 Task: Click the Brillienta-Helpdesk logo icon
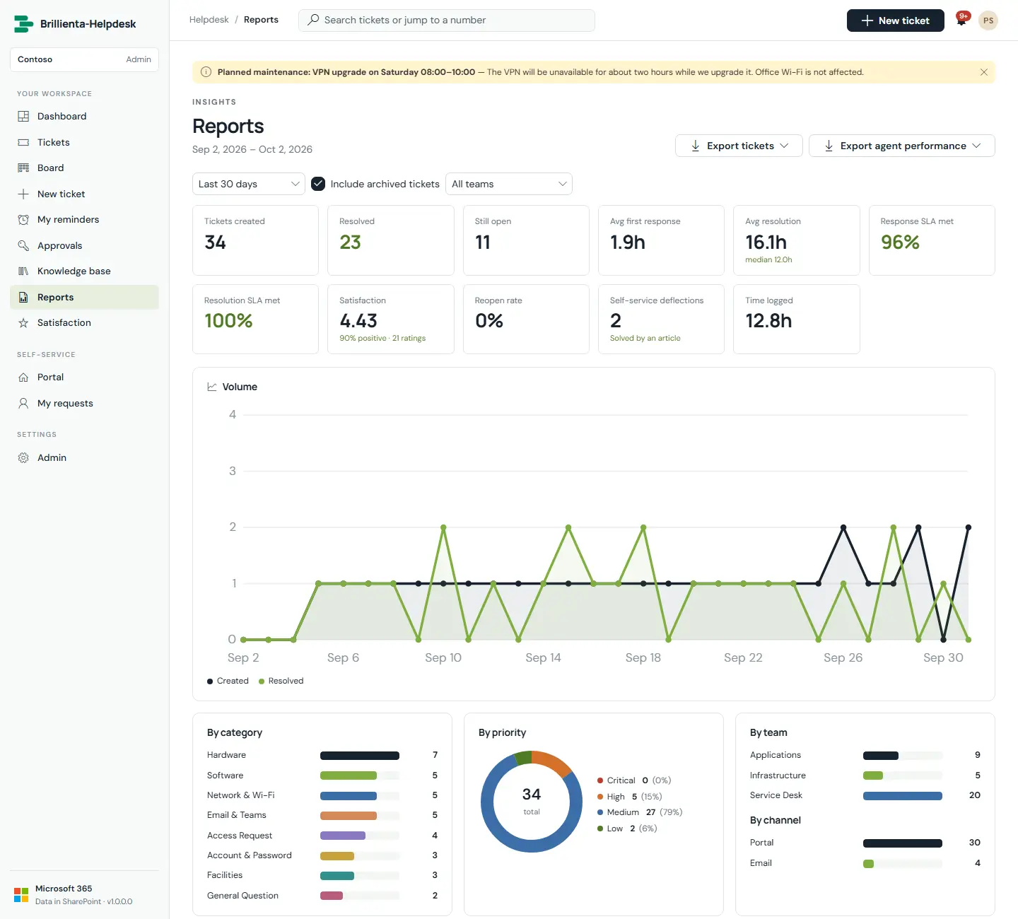(x=23, y=24)
